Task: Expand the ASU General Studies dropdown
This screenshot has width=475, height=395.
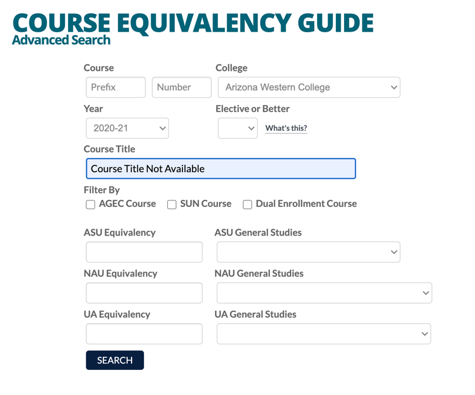Action: click(x=308, y=252)
